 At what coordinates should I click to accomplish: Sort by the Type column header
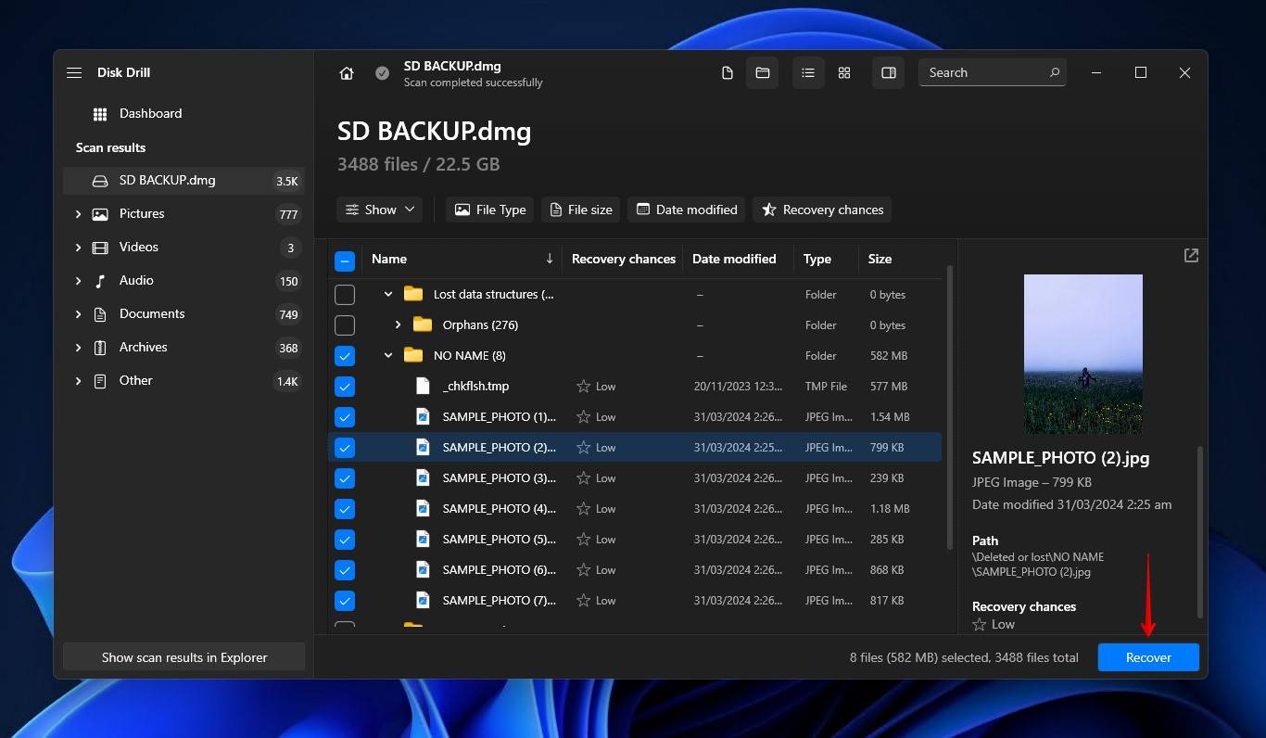click(x=817, y=259)
